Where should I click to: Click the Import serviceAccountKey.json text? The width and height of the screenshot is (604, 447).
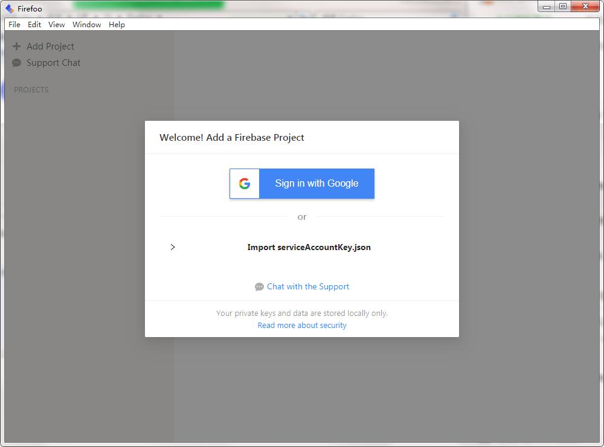point(309,247)
